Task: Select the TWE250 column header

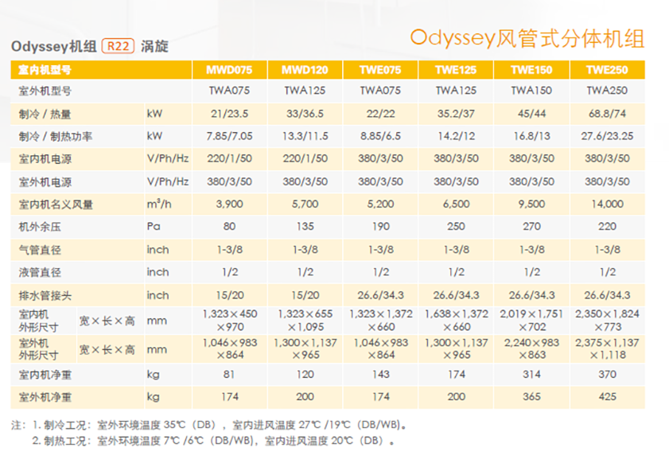Action: pyautogui.click(x=607, y=69)
